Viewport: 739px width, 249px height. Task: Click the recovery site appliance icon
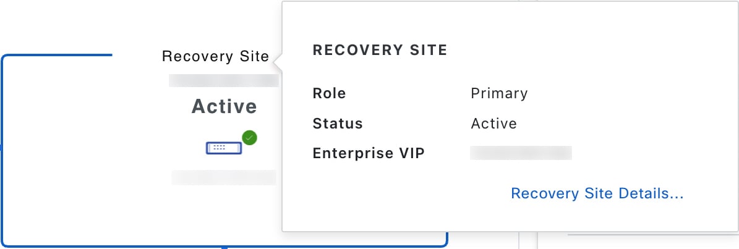tap(224, 148)
